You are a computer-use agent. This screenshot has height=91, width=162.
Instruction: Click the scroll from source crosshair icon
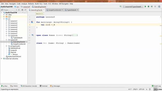click(19, 10)
